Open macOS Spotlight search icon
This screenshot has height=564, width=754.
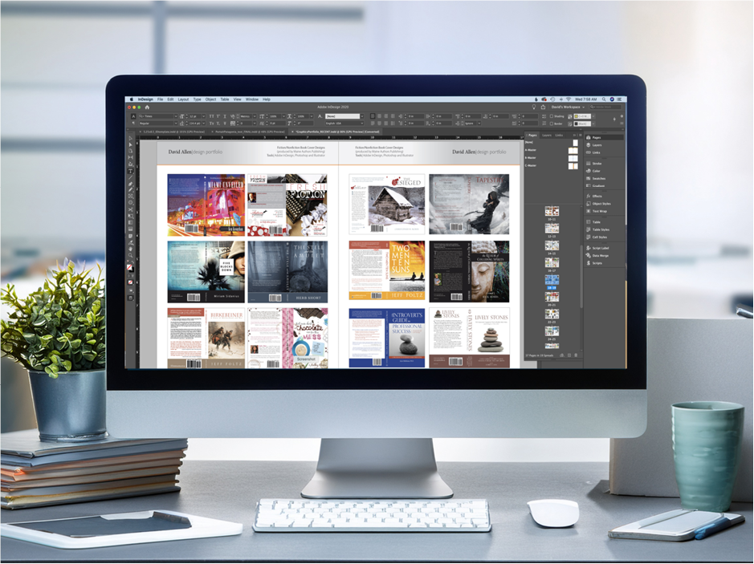tap(604, 99)
